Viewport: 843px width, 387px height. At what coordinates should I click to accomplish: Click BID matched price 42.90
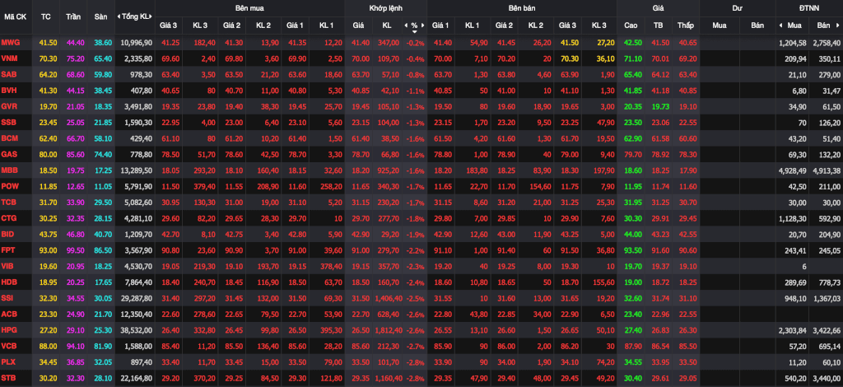(x=361, y=235)
